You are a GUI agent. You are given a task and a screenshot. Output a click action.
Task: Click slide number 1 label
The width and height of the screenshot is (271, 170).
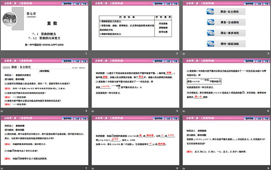click(x=86, y=54)
